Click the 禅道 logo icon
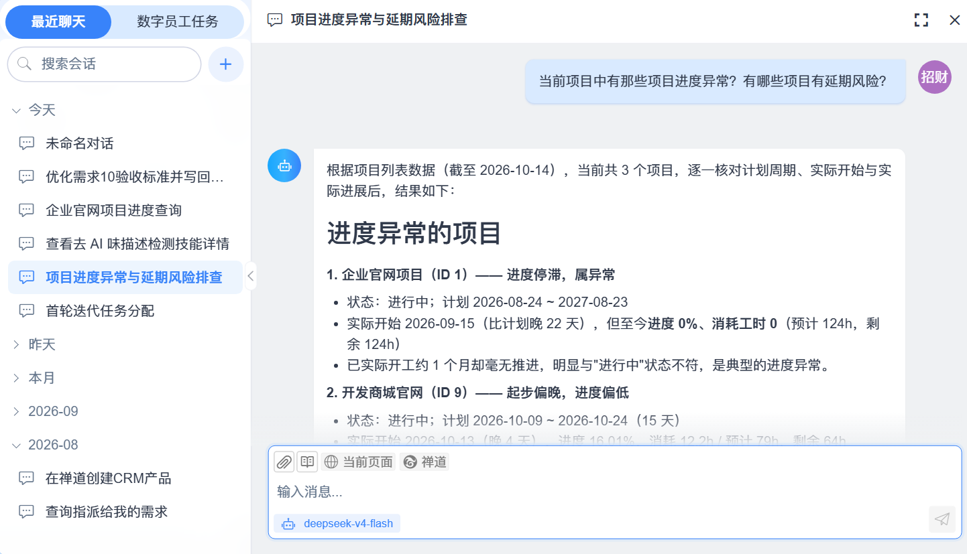The image size is (967, 554). point(410,462)
